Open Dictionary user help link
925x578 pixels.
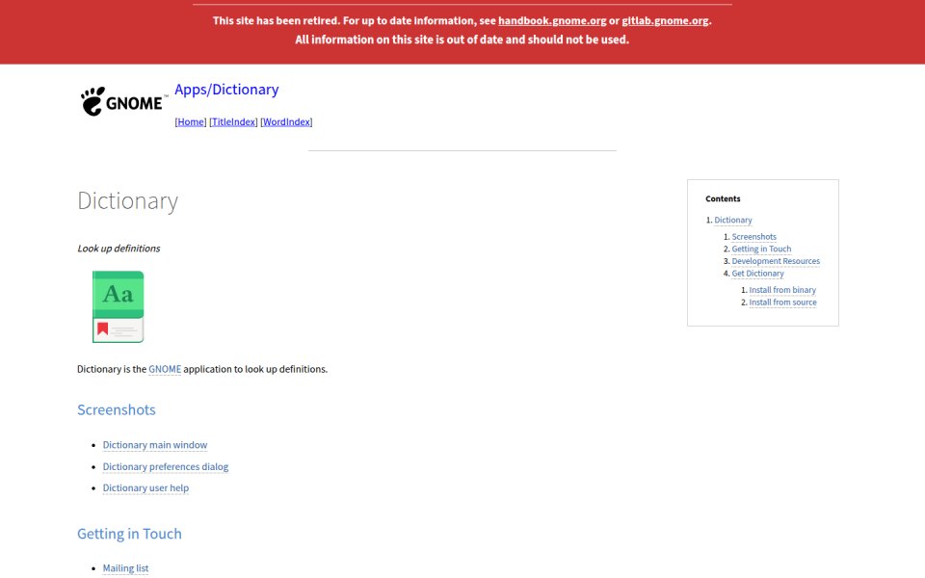click(145, 487)
